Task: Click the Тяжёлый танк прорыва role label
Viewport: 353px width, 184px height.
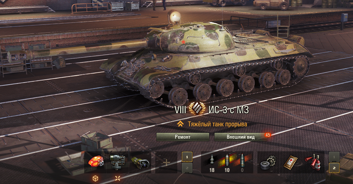Action: [x=217, y=124]
